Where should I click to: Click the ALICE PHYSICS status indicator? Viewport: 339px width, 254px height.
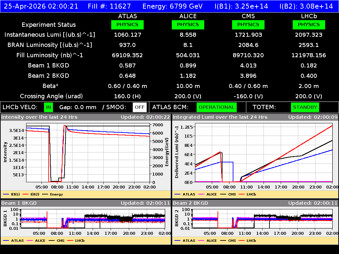coord(188,24)
